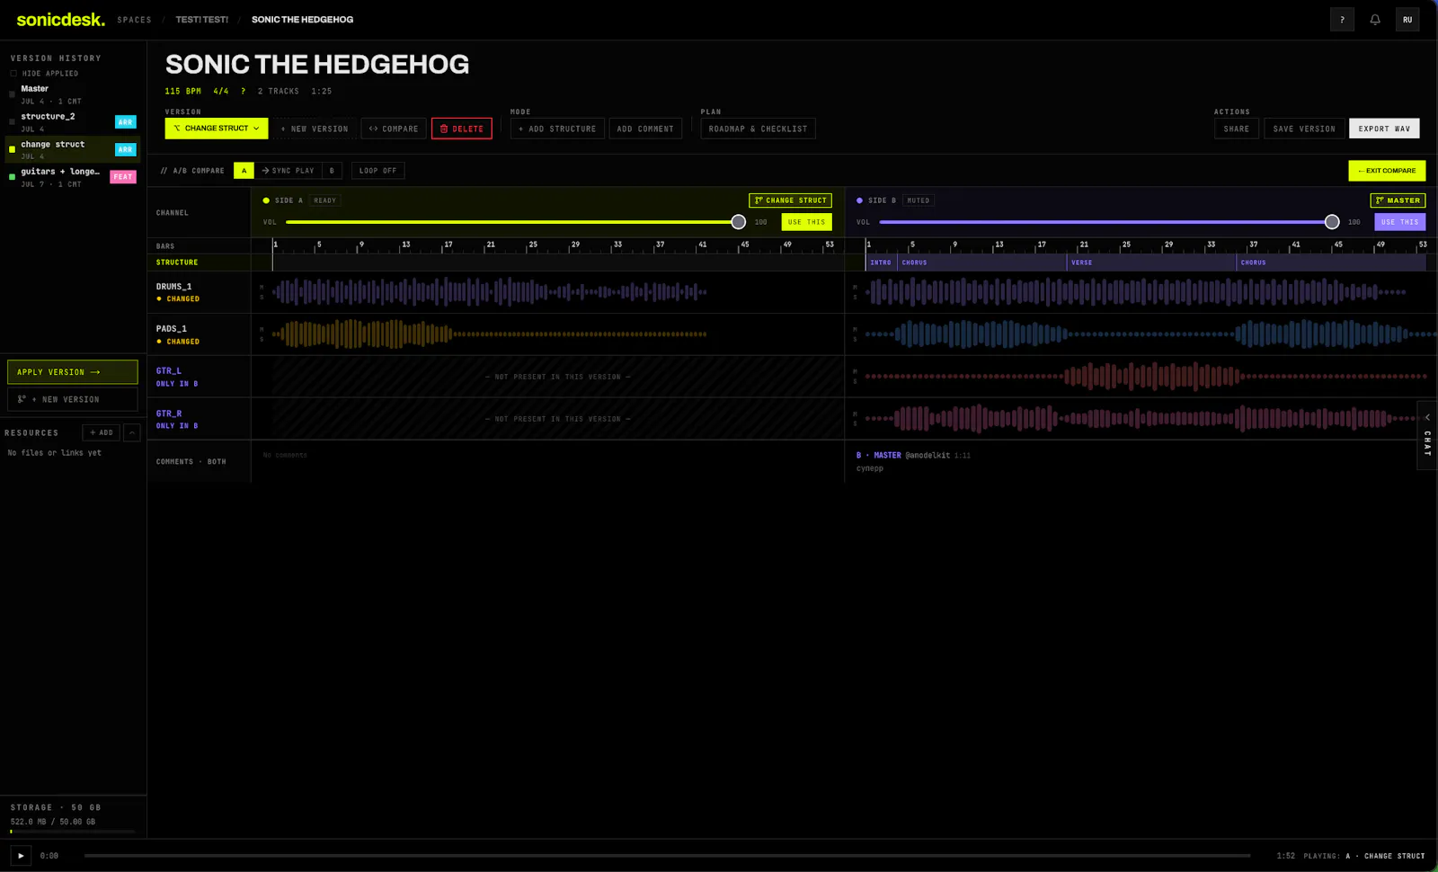
Task: Click bar 21 on Side A ruler
Action: pyautogui.click(x=491, y=245)
